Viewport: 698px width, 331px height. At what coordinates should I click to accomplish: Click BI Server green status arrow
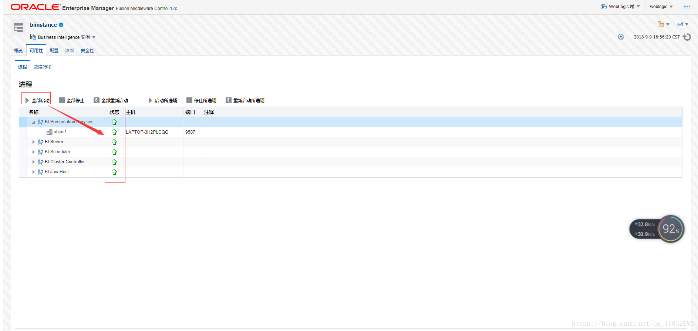(x=114, y=142)
